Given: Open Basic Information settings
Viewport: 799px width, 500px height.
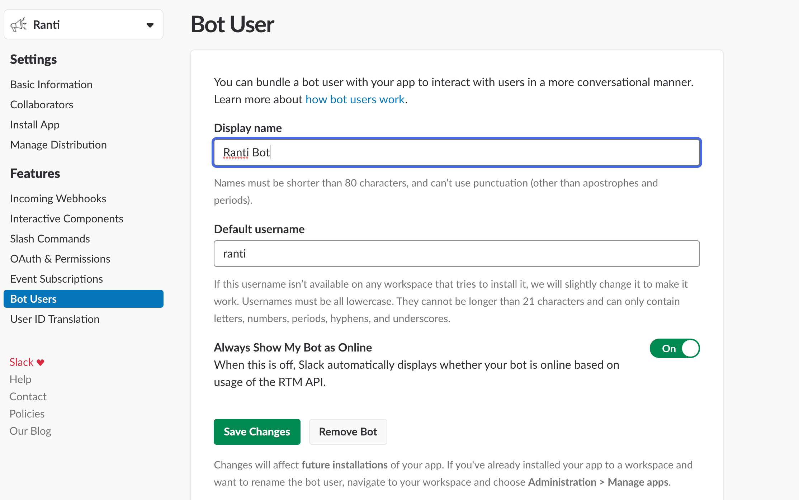Looking at the screenshot, I should coord(51,84).
